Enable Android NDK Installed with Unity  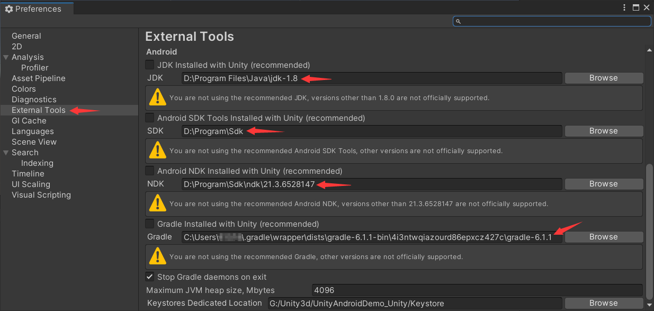coord(149,171)
